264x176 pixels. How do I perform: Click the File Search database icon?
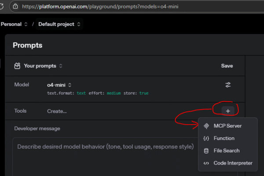click(206, 151)
